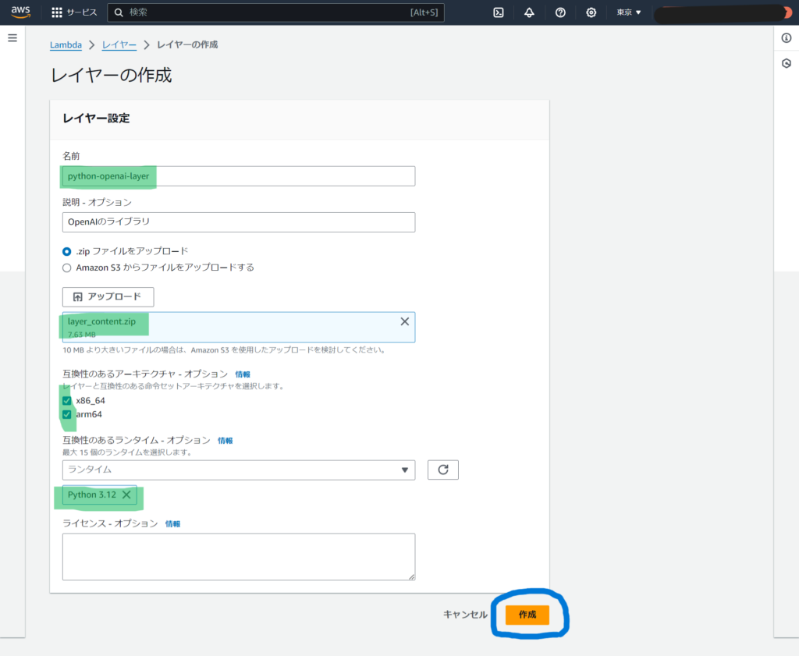Expand the left hamburger navigation menu
799x656 pixels.
tap(12, 38)
